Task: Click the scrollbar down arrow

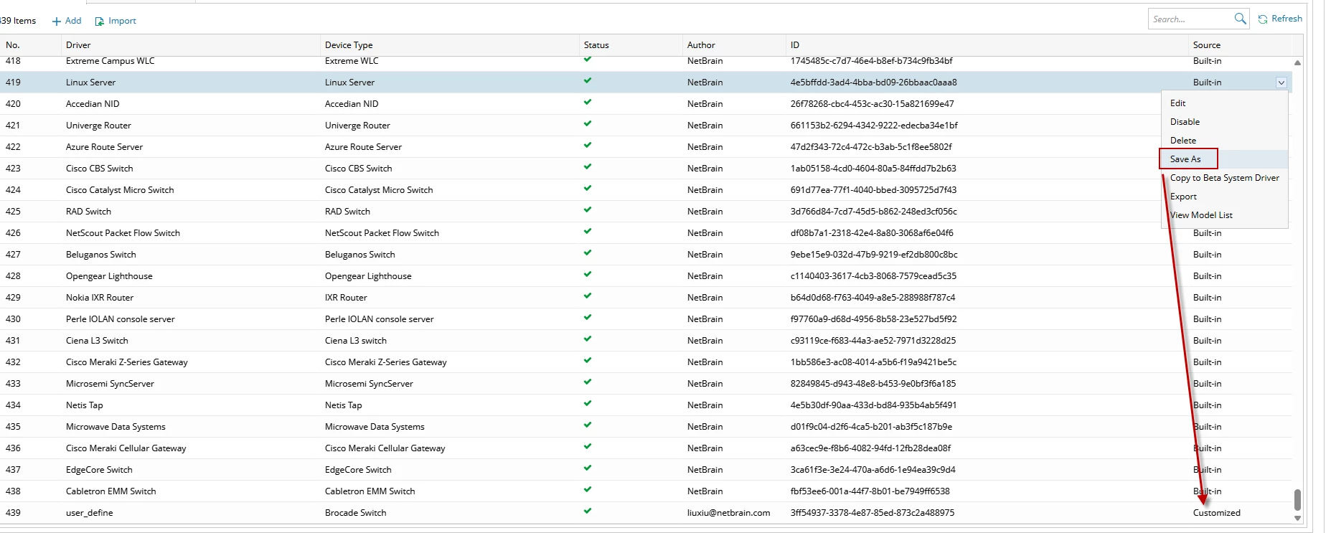Action: point(1297,518)
